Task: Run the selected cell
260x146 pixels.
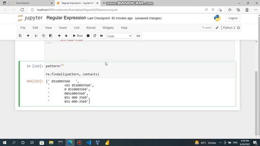Action: [78, 36]
